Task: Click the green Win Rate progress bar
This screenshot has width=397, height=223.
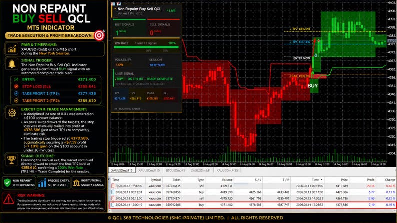Action: point(146,47)
